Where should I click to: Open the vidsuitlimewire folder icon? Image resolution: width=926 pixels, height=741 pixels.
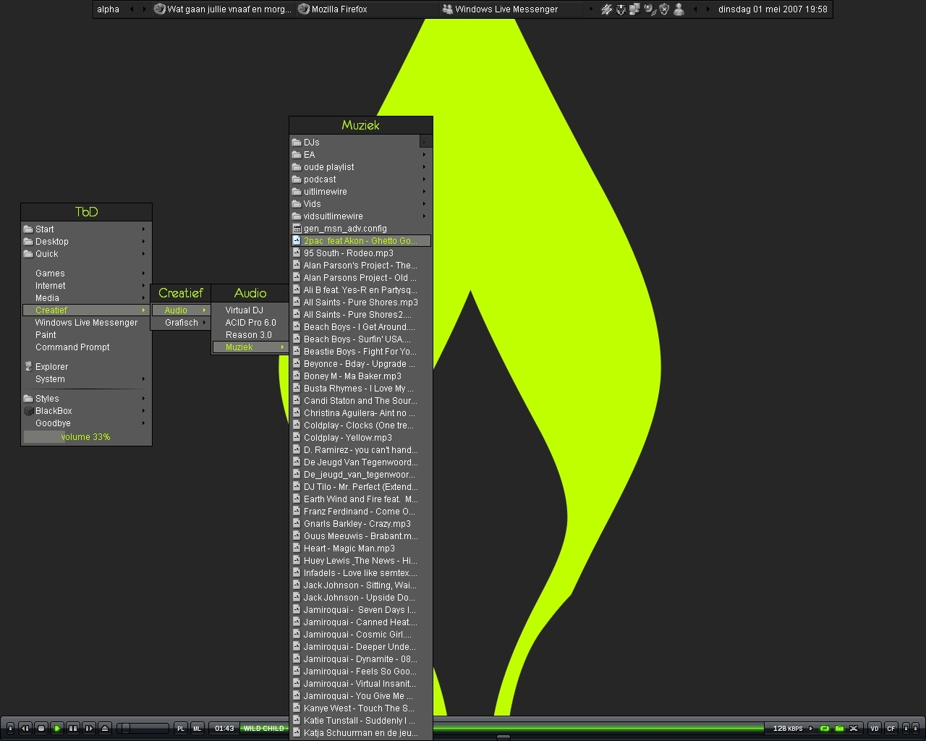pyautogui.click(x=297, y=216)
